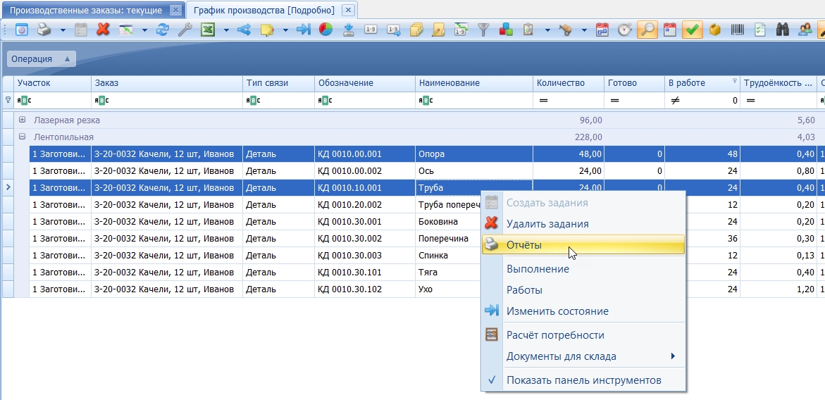Open dropdown arrow next to Gantt chart icon

click(144, 30)
